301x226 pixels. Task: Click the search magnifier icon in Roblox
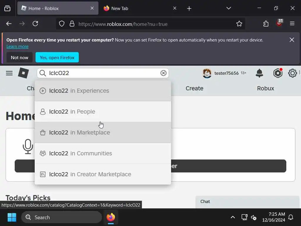click(x=43, y=73)
